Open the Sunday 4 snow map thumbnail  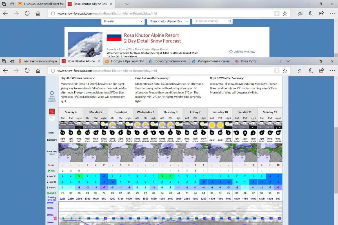(x=71, y=153)
